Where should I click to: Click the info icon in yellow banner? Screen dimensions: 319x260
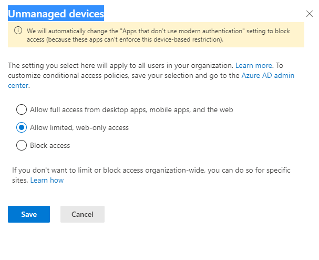[17, 31]
